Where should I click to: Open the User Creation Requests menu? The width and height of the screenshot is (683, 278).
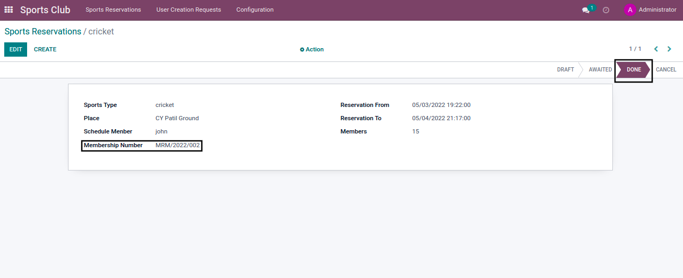189,10
